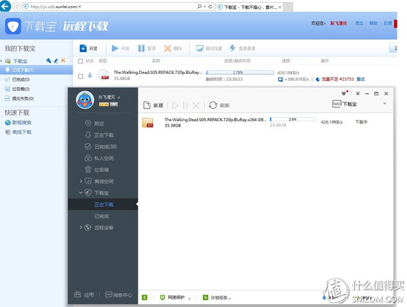Open 消息中心 at the client sidebar bottom

pyautogui.click(x=118, y=295)
